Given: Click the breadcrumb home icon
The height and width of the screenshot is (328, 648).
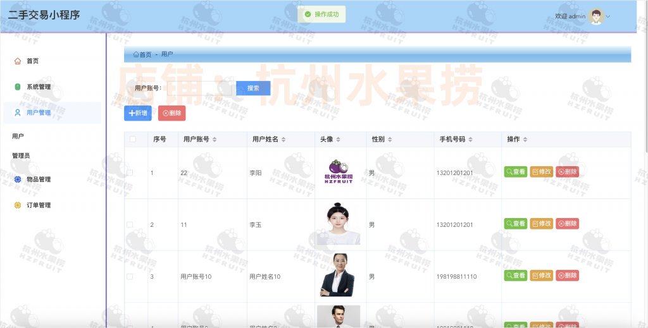Looking at the screenshot, I should pyautogui.click(x=136, y=54).
